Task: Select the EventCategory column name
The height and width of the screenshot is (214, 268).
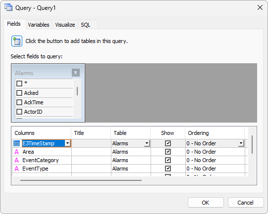Action: (41, 160)
